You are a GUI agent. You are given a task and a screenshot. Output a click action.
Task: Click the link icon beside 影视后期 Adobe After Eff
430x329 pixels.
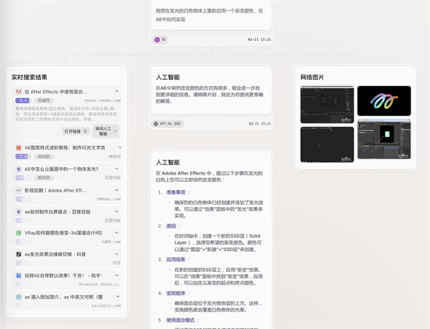point(19,190)
